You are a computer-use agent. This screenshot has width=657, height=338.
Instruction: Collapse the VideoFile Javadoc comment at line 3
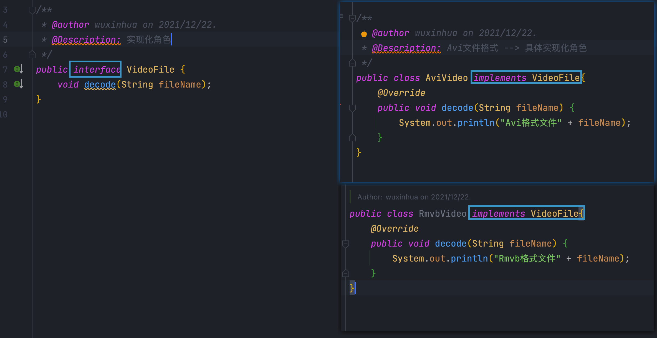pos(32,10)
